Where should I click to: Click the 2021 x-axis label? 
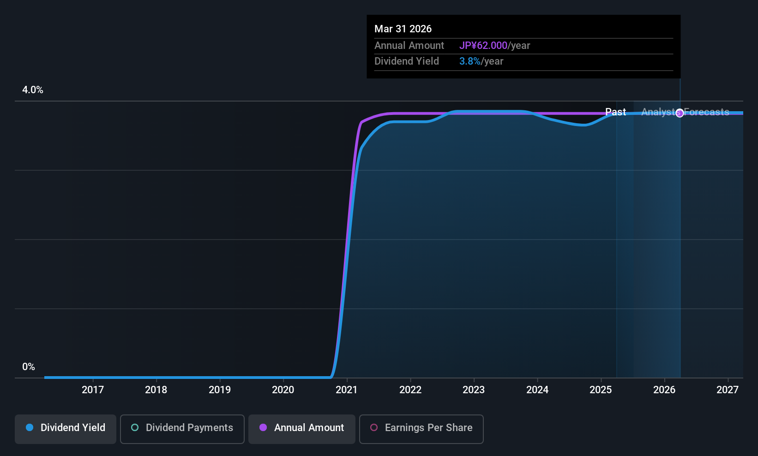(347, 390)
